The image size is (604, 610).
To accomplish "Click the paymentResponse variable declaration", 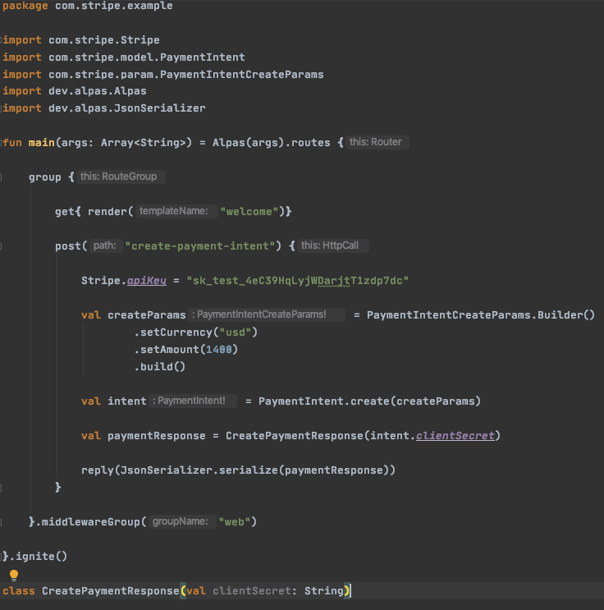I will (x=157, y=435).
